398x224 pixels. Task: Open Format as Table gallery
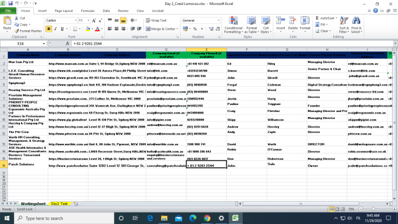pyautogui.click(x=252, y=24)
